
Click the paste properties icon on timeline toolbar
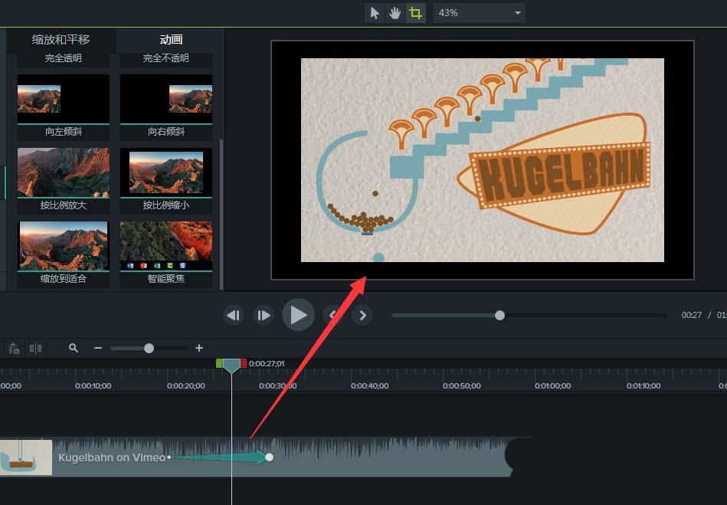click(x=14, y=348)
